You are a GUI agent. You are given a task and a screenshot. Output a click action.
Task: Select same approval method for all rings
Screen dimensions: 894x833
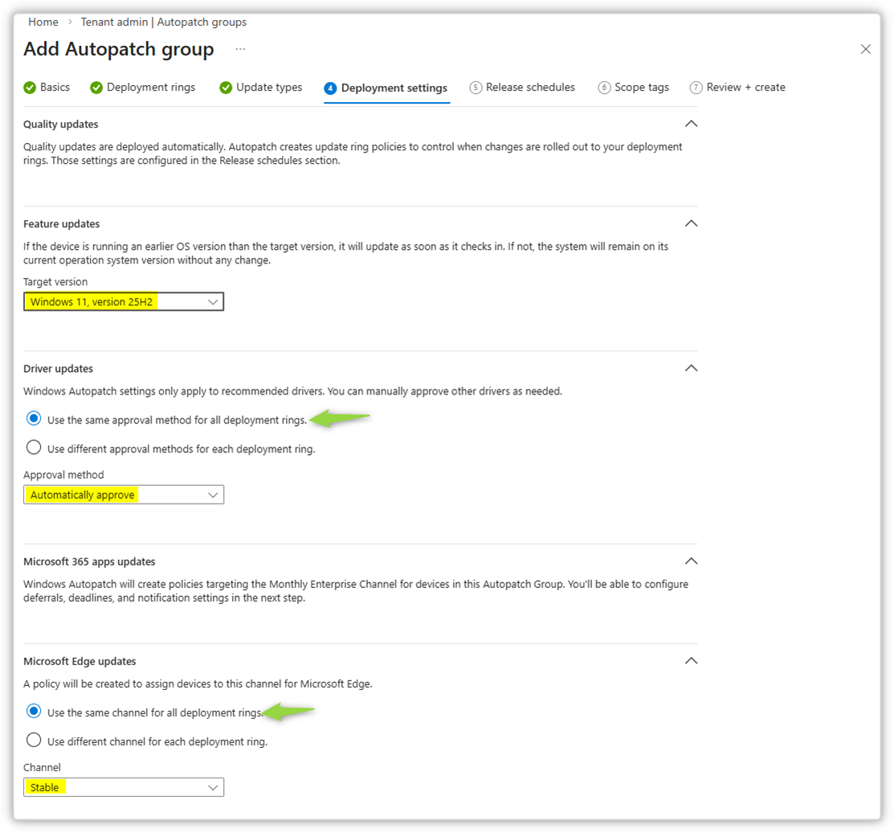(34, 419)
